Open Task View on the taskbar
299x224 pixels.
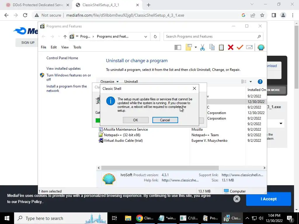click(114, 218)
